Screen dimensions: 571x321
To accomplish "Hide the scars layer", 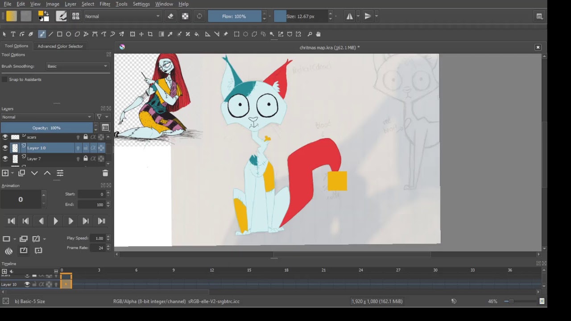I will [x=5, y=137].
